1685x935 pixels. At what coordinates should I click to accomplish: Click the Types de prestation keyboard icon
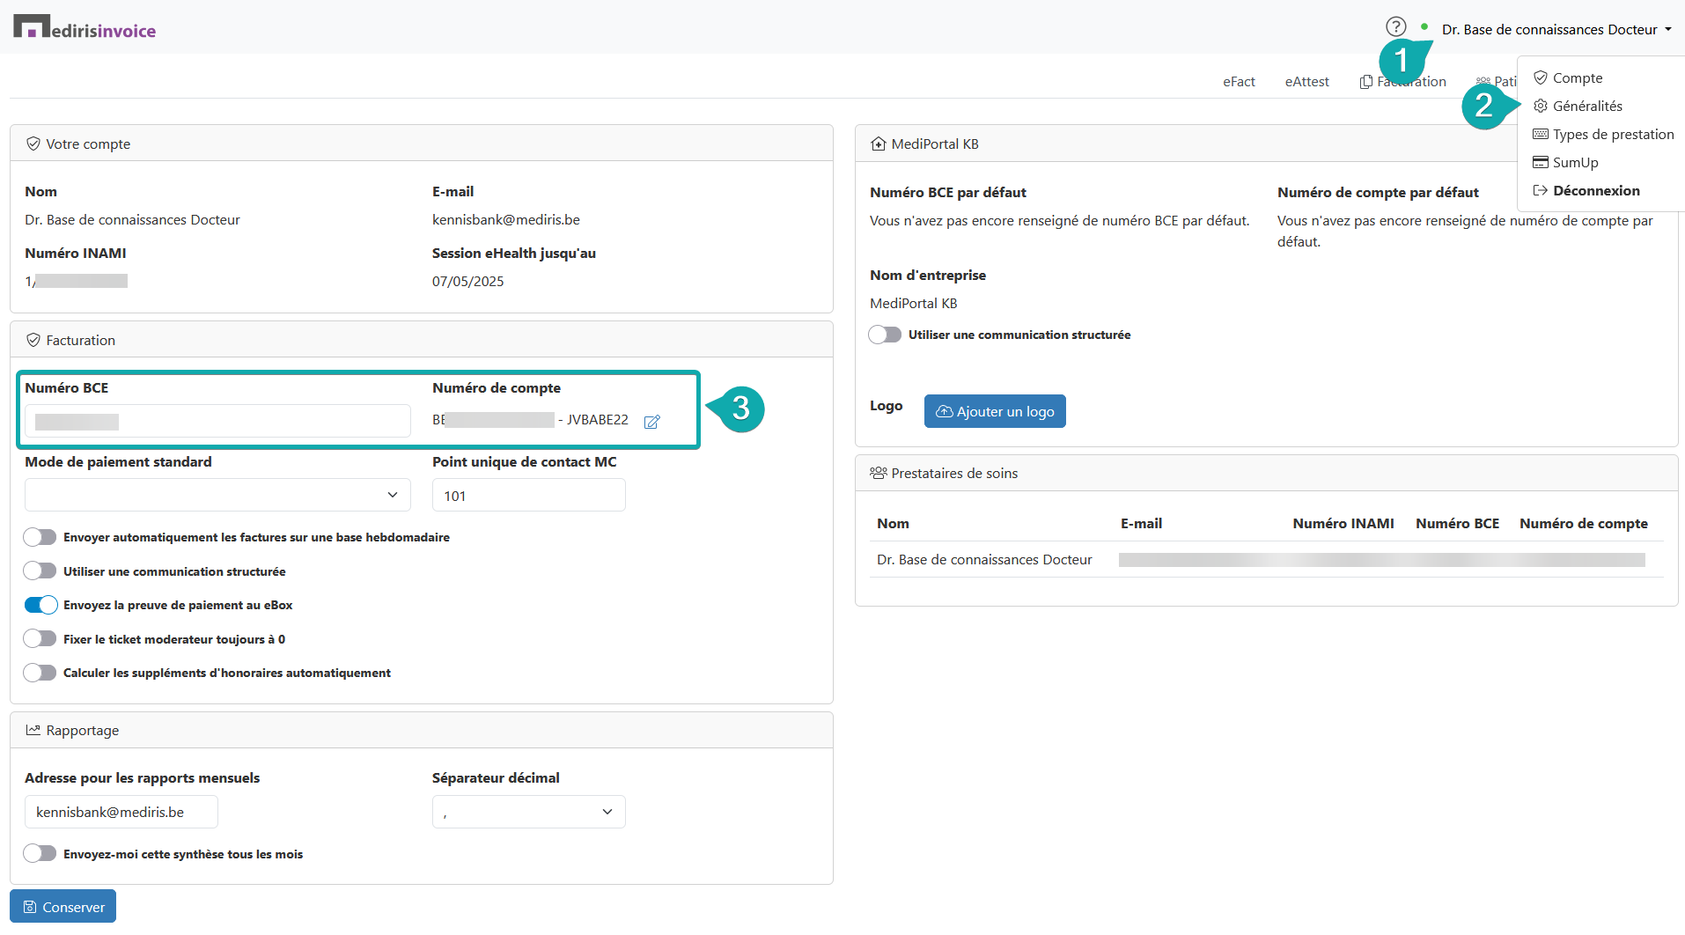(1541, 134)
